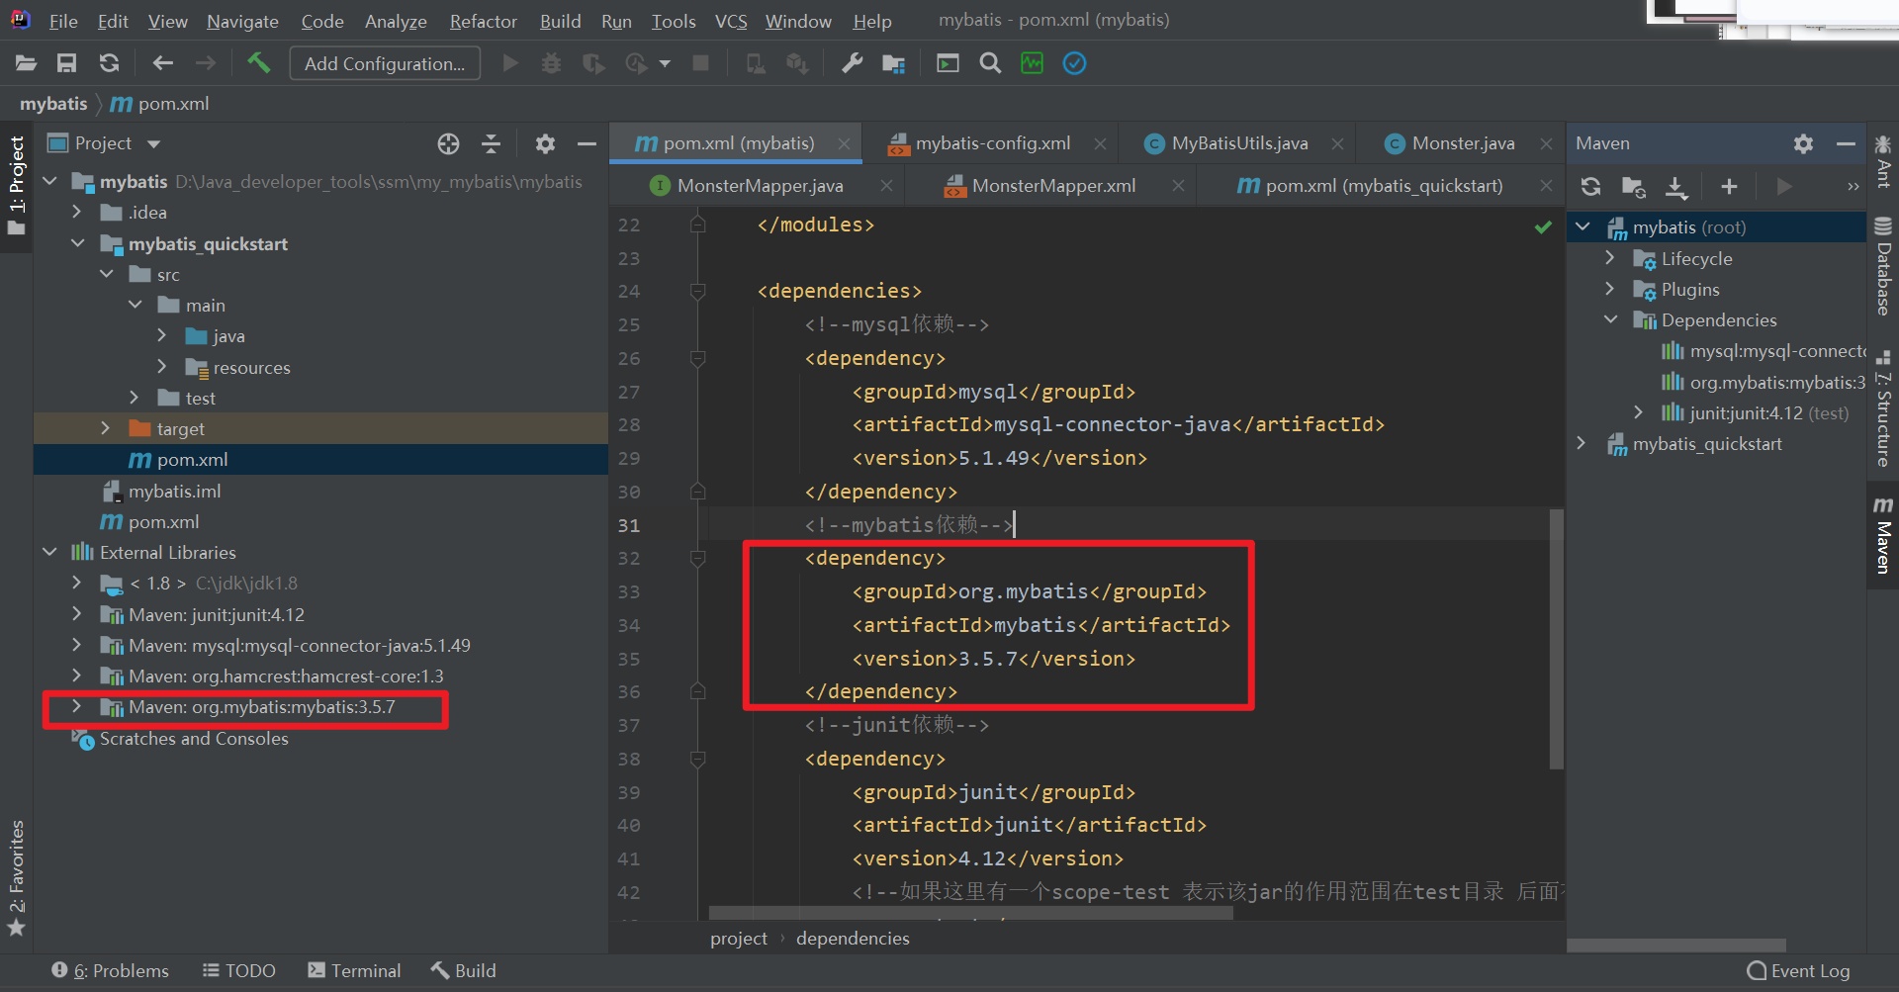Expand Maven: org.mybatis:mybatis:3.5.7 library
This screenshot has width=1899, height=992.
[x=77, y=706]
